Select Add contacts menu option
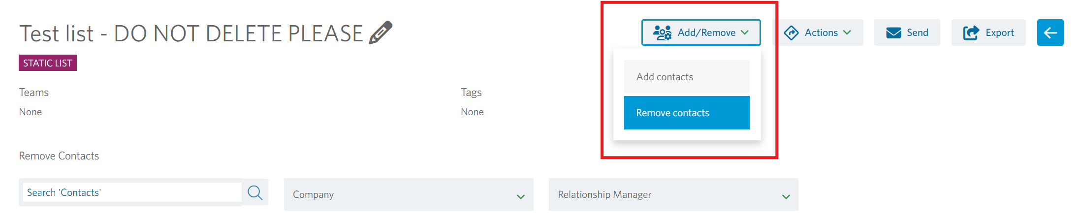This screenshot has width=1080, height=220. [687, 77]
